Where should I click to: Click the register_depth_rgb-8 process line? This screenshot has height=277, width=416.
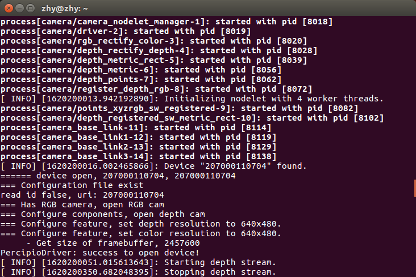click(x=156, y=89)
